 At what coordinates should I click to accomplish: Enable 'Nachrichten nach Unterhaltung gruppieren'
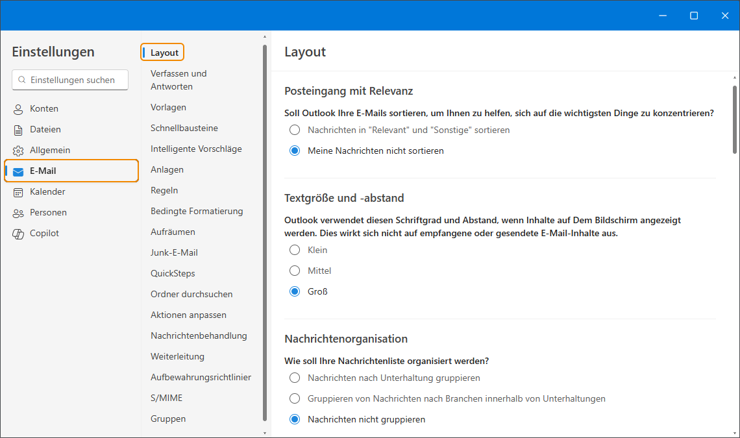tap(295, 378)
